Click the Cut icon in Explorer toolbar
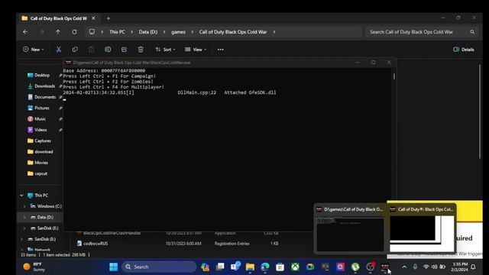This screenshot has width=489, height=275. tap(58, 50)
